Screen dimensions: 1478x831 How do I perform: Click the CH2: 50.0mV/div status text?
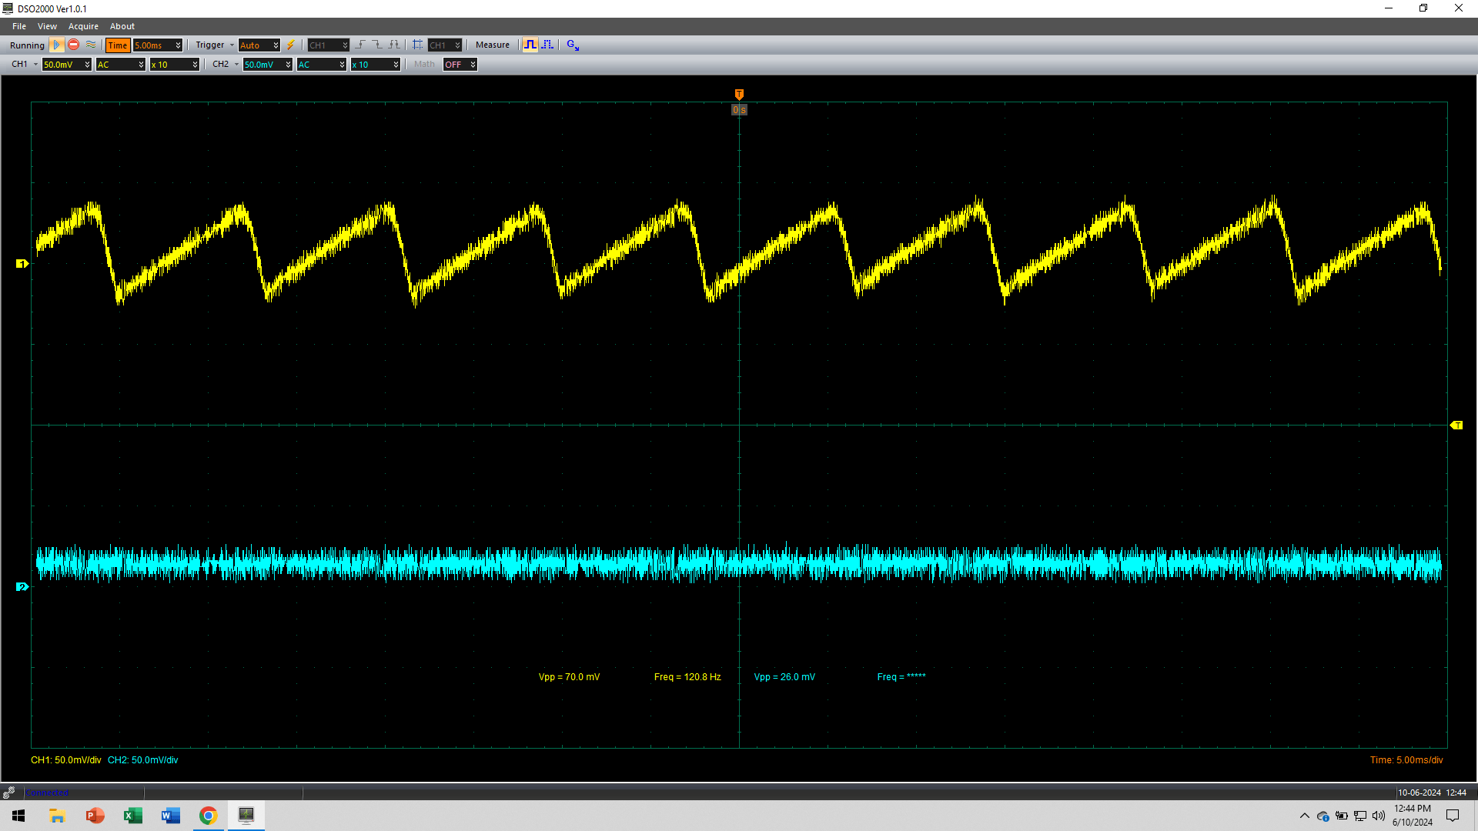pos(143,760)
